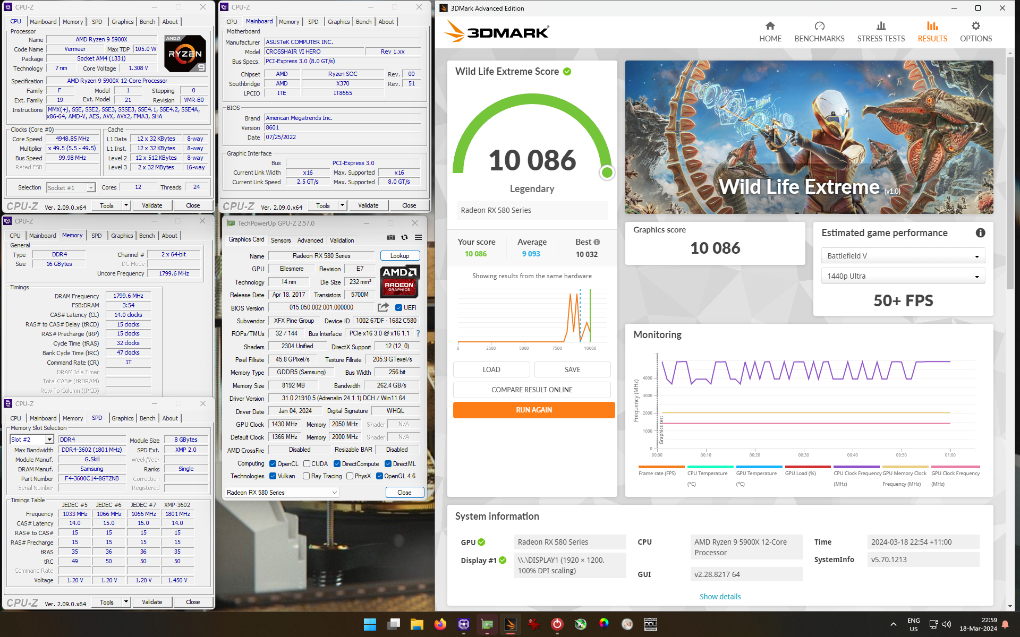Expand Tools arrow in the CPU-Z Mainboard window

coord(342,205)
